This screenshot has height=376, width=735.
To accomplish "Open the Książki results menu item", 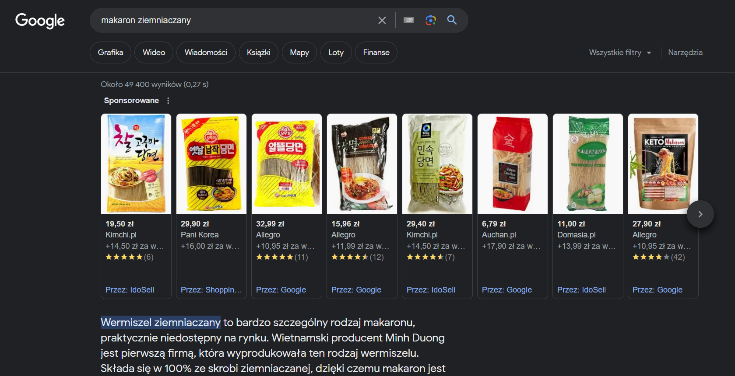I will tap(258, 52).
